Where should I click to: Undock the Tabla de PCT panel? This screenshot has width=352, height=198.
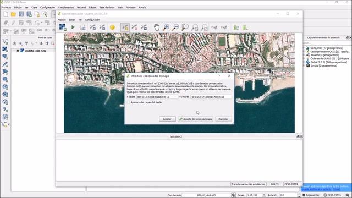[x=298, y=136]
